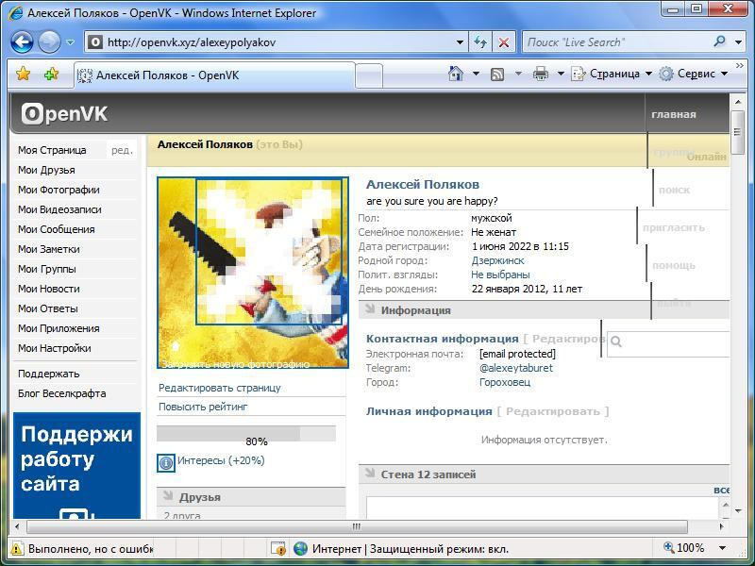The width and height of the screenshot is (755, 566).
Task: Click ред. next to Моя Страница
Action: click(x=122, y=150)
